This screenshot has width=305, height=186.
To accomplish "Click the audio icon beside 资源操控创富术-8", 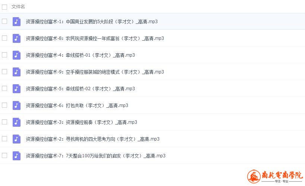I will 16,38.
